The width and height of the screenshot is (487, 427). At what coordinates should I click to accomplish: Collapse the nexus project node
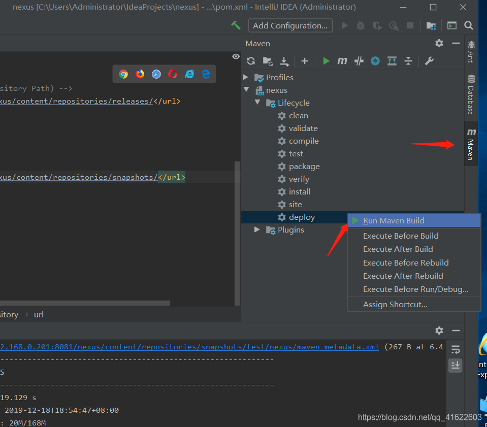(x=247, y=89)
